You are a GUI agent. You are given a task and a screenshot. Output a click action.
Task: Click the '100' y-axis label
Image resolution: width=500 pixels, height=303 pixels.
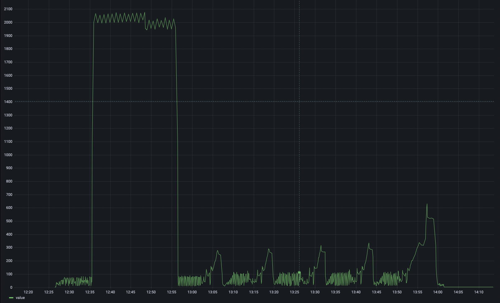pos(9,274)
